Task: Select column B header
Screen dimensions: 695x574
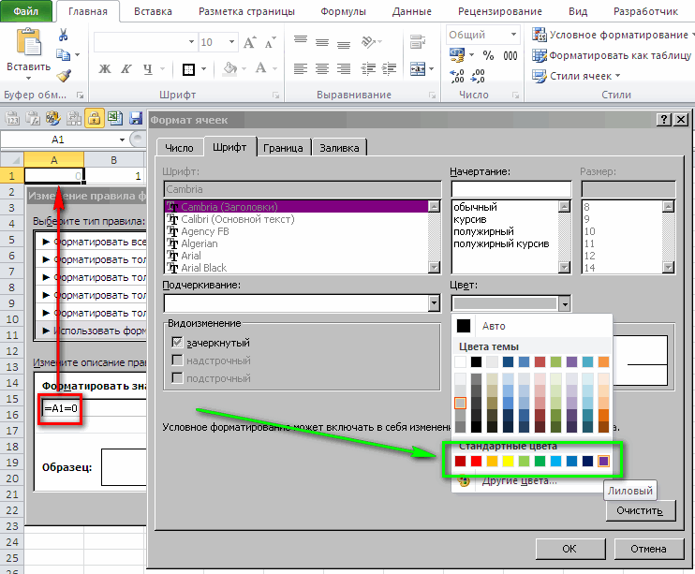Action: [x=113, y=160]
